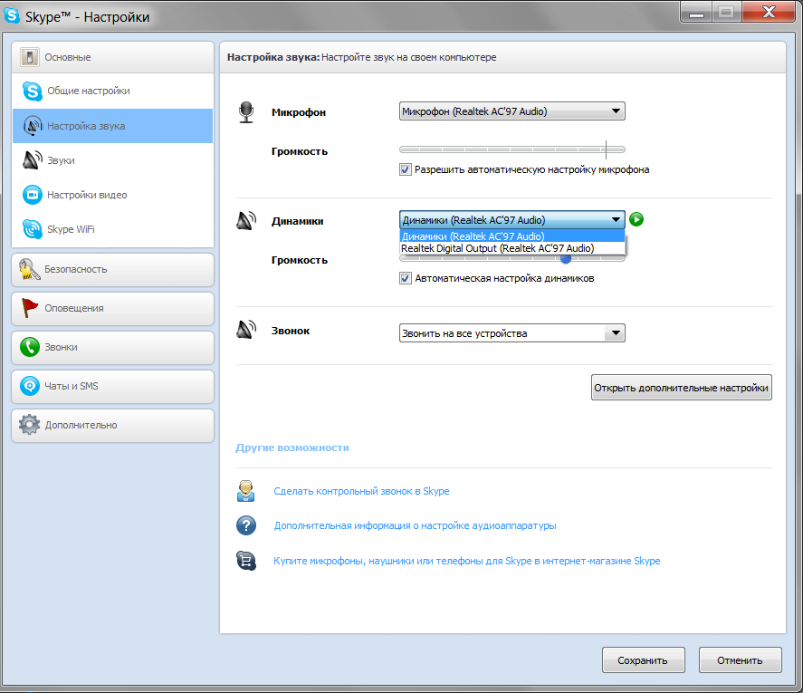Click the blue question mark help icon

(246, 525)
